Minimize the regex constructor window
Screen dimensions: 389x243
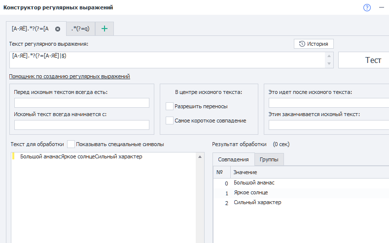coord(381,7)
